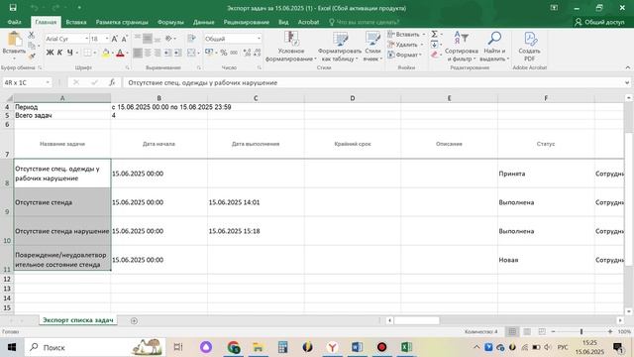Click the zoom slider handle

coord(581,331)
